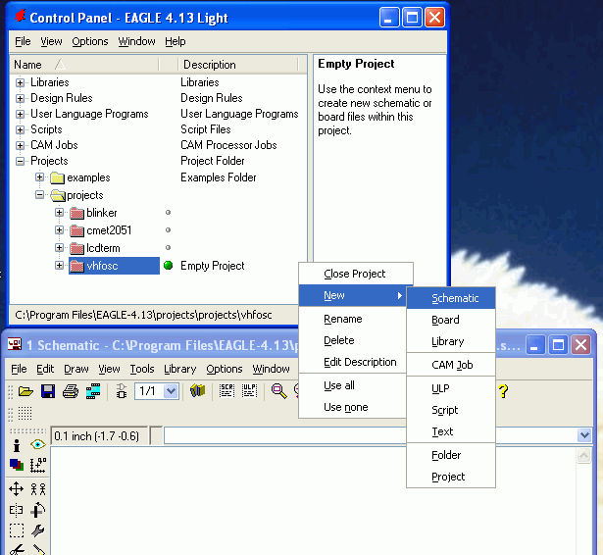
Task: Toggle the gray project dot for cmet2051
Action: tap(168, 230)
